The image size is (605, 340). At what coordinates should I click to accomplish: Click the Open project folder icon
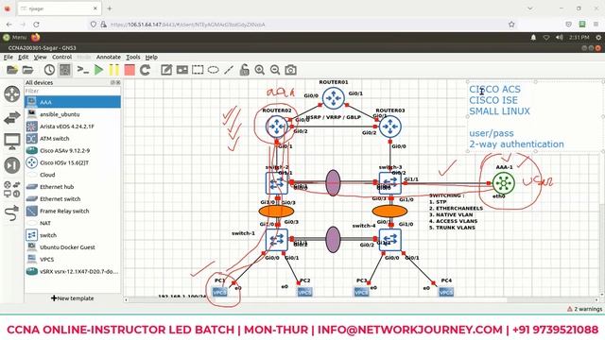[27, 70]
